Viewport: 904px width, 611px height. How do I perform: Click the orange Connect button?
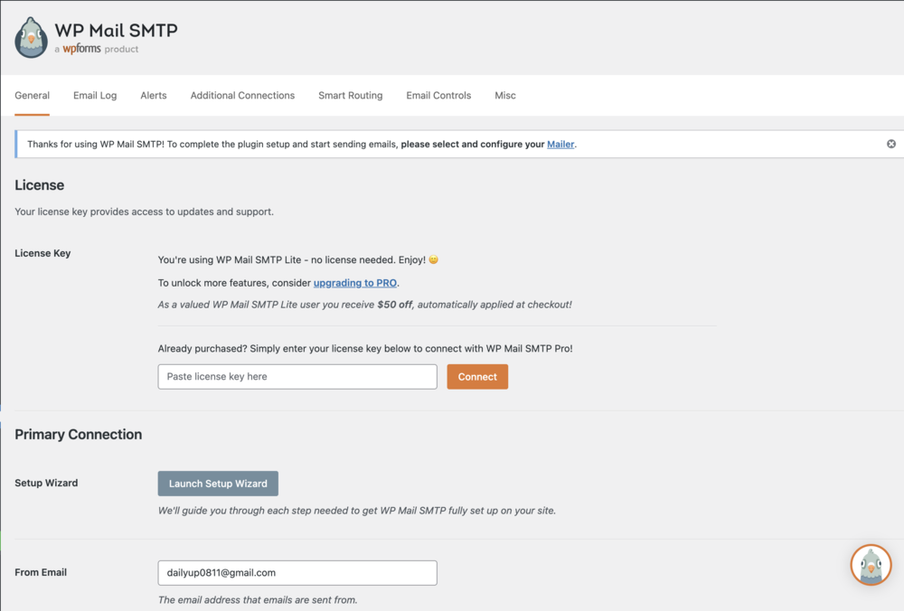click(477, 376)
